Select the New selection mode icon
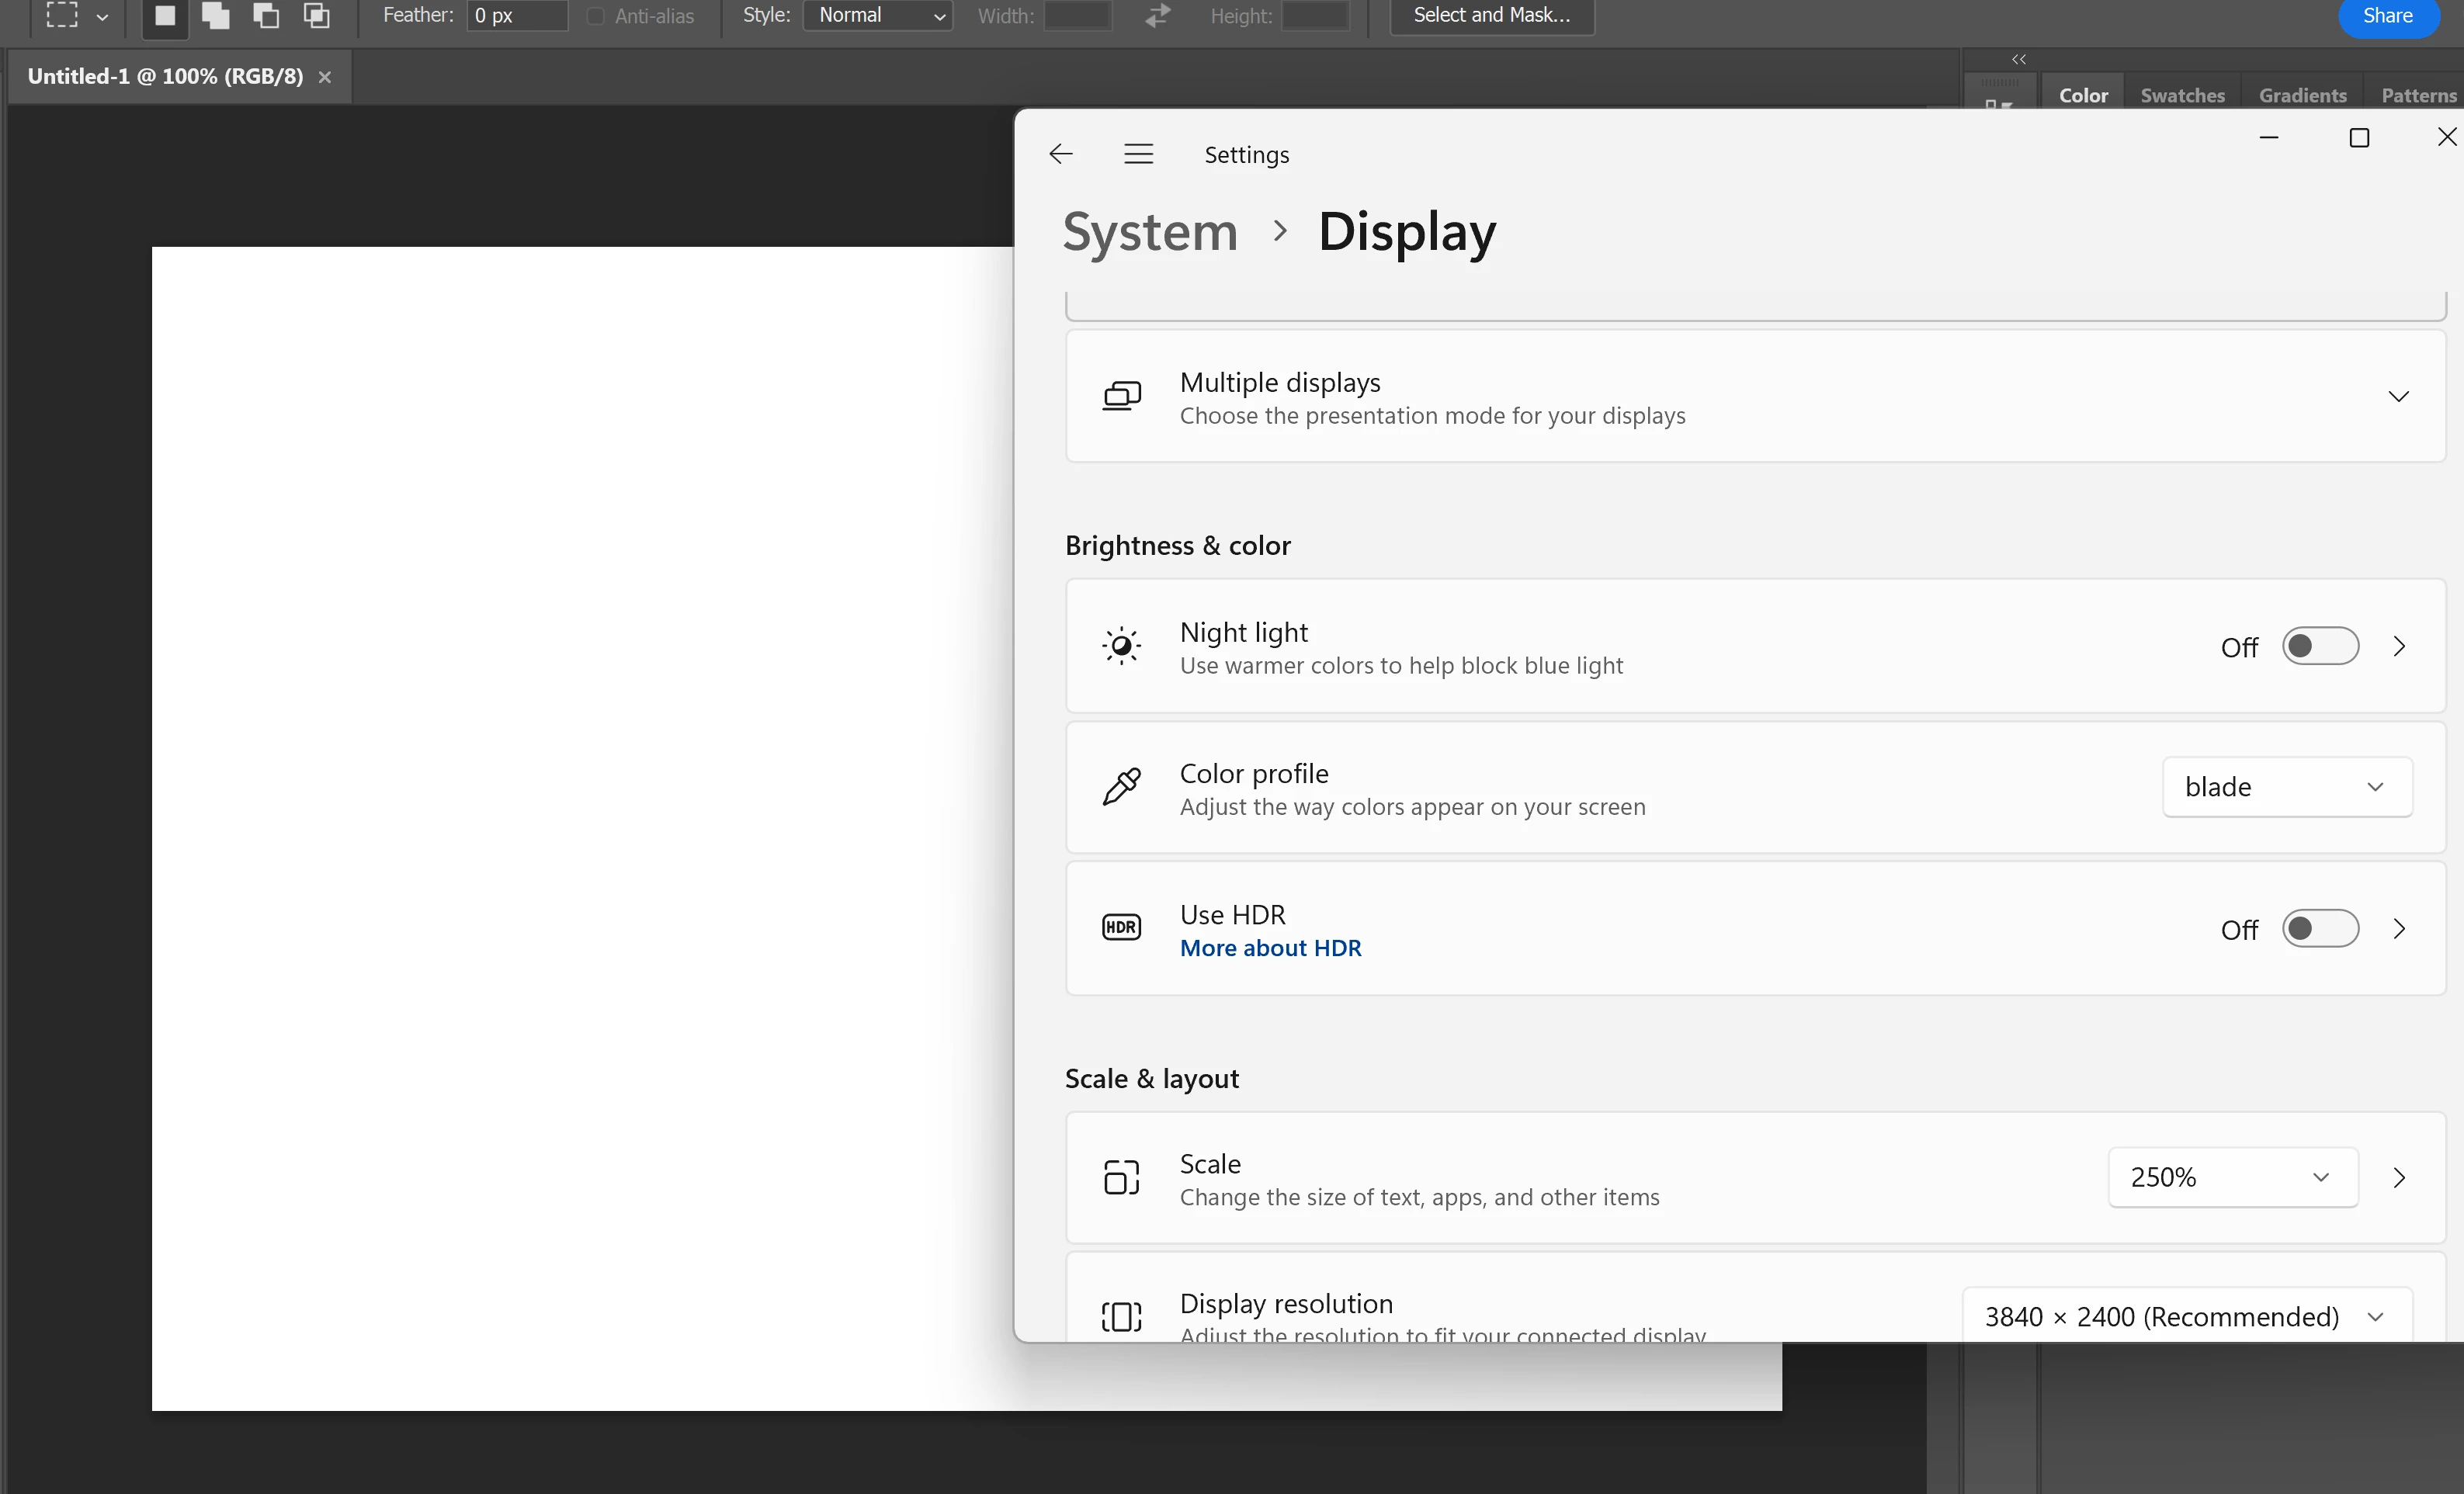The image size is (2464, 1494). 165,16
